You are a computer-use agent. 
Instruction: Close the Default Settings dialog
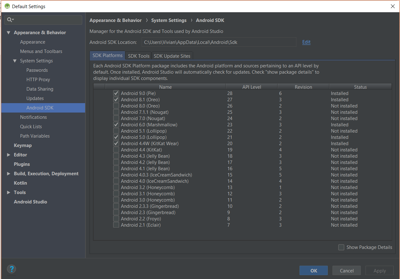click(x=392, y=6)
